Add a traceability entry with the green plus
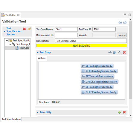 pos(119,112)
